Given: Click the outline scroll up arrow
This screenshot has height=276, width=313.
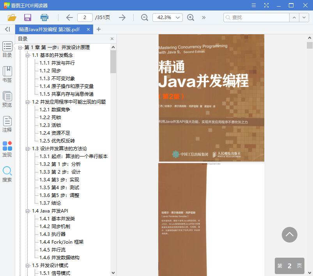Looking at the screenshot, I should point(113,47).
